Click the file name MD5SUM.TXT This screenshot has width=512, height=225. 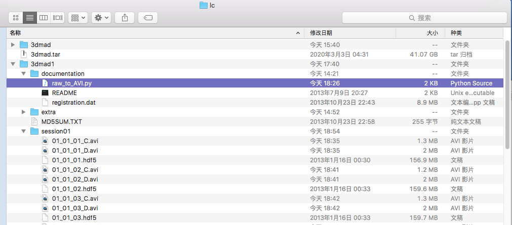tap(62, 122)
